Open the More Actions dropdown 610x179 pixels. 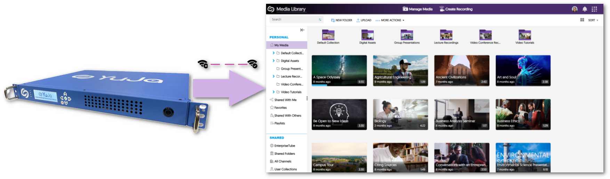pyautogui.click(x=390, y=20)
